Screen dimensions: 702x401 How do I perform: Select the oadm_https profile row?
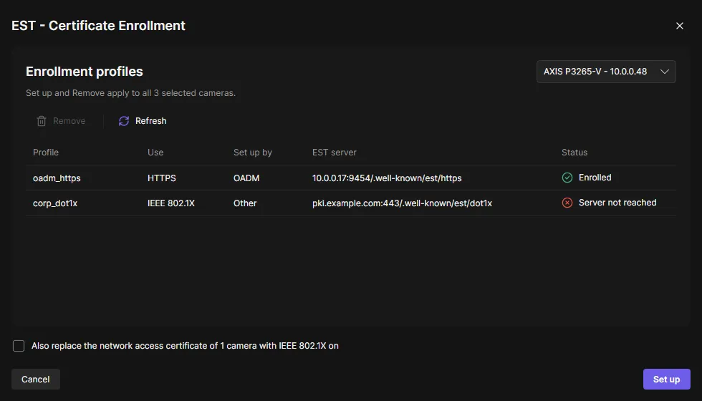point(350,178)
